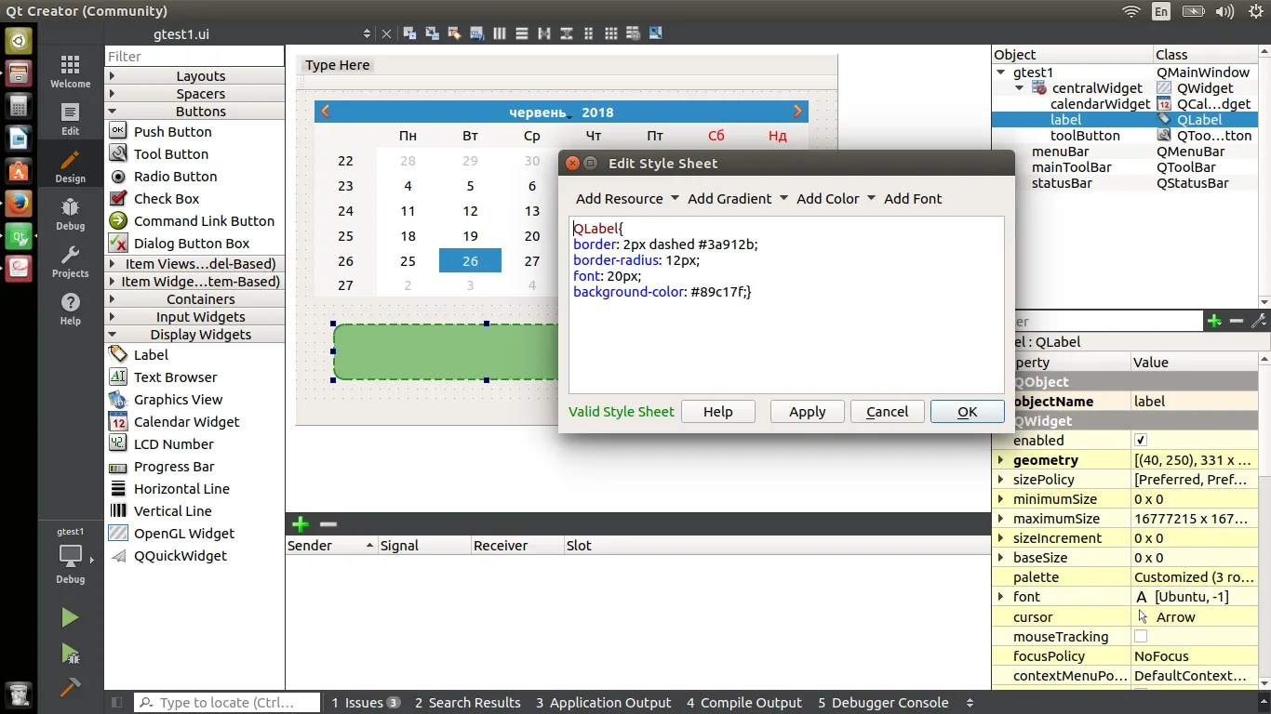The width and height of the screenshot is (1271, 714).
Task: Open the Edit mode in sidebar
Action: [70, 118]
